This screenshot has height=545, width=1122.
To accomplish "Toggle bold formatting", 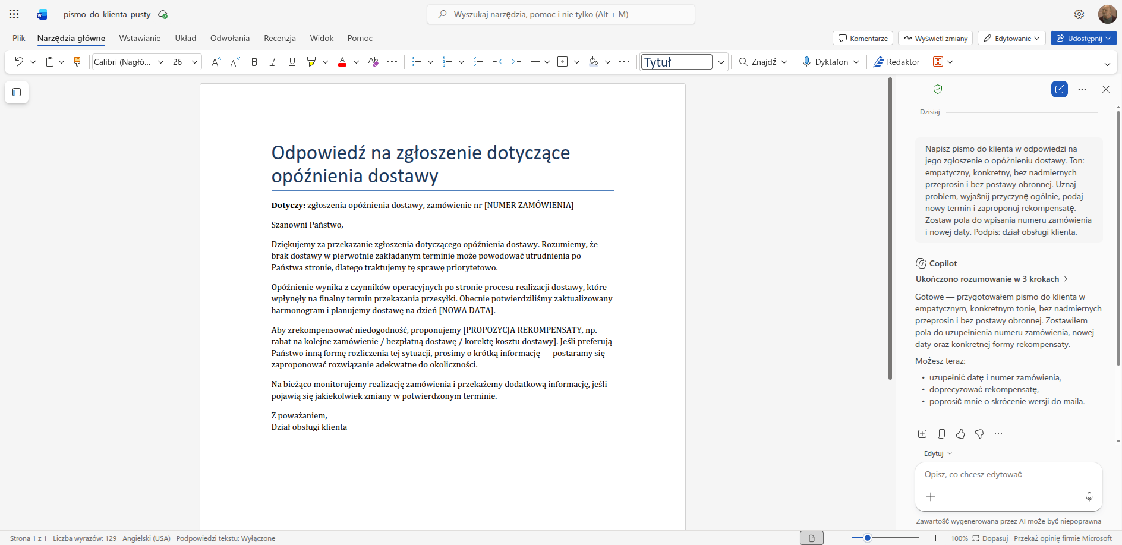I will (x=254, y=62).
